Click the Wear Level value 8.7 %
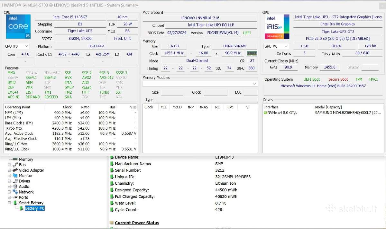 221,203
